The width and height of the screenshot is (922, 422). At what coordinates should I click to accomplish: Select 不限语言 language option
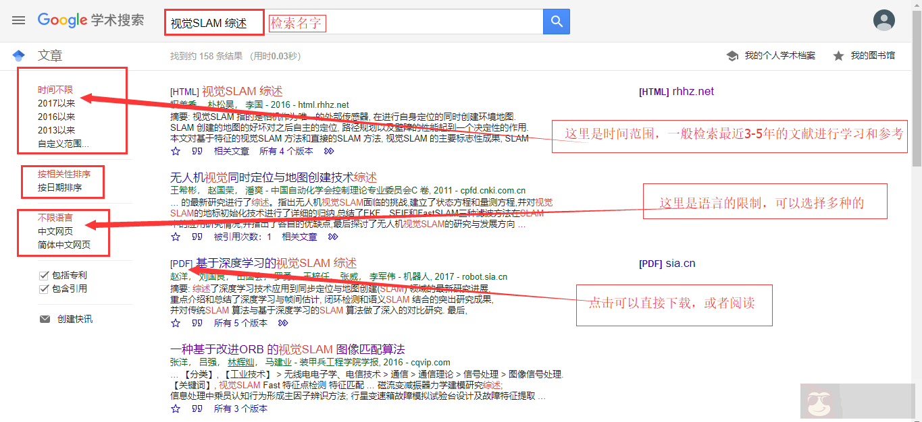pos(55,218)
